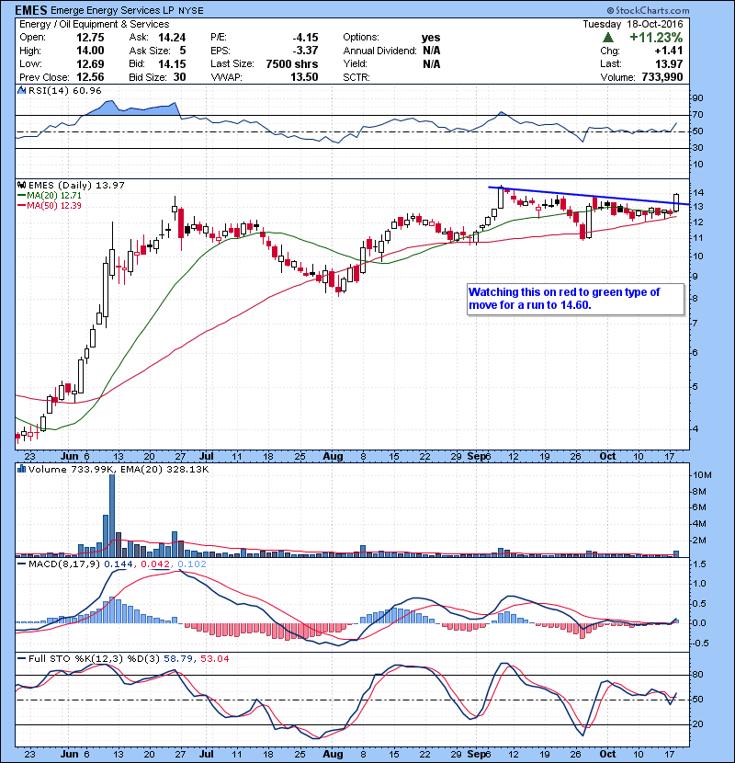The width and height of the screenshot is (735, 763).
Task: Click the Last Size value 7500 shrs
Action: 292,63
